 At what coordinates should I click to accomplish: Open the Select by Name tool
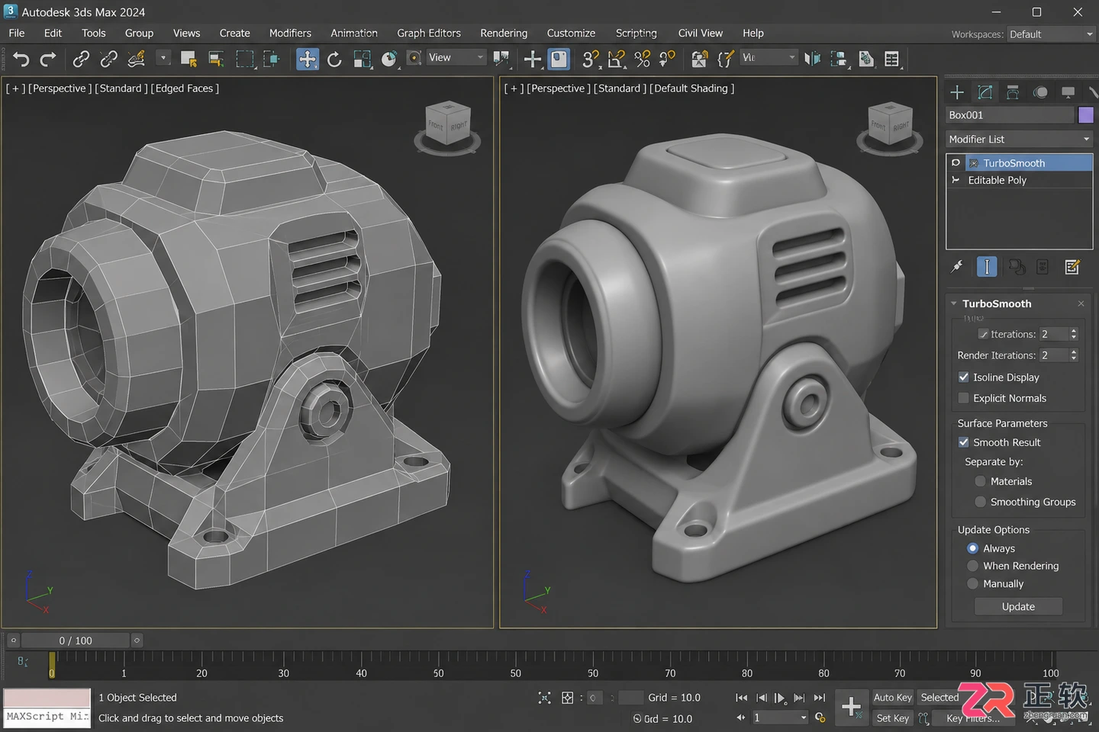click(217, 59)
